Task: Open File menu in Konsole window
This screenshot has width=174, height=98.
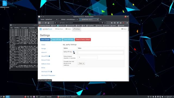Action: (x=11, y=28)
